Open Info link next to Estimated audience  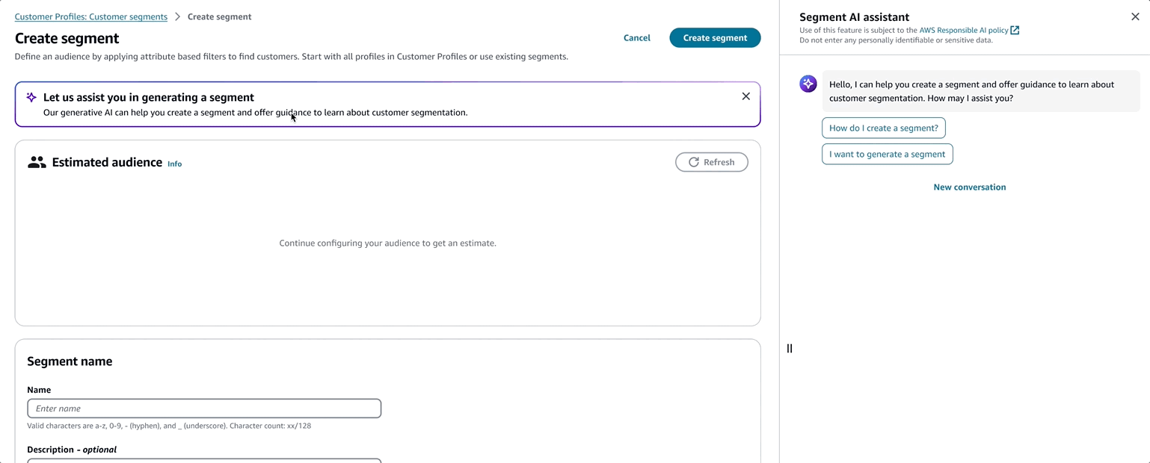[x=174, y=164]
